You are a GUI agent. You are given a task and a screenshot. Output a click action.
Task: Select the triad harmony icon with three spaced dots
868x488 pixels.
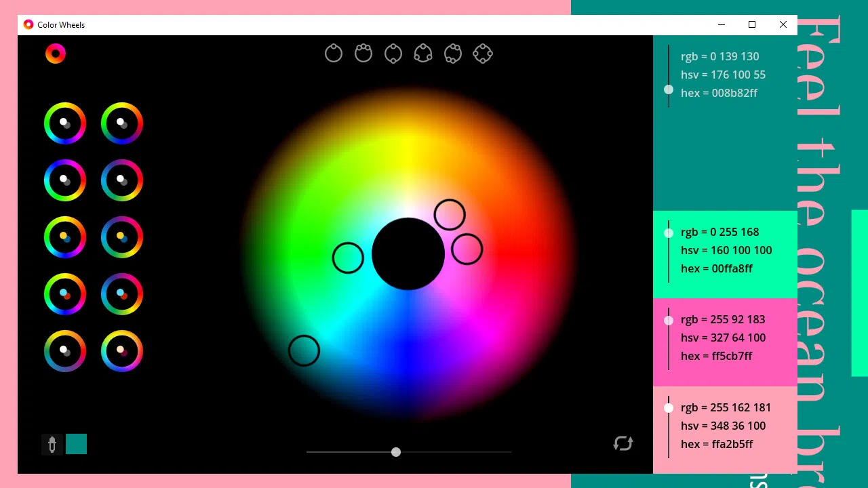pos(423,53)
